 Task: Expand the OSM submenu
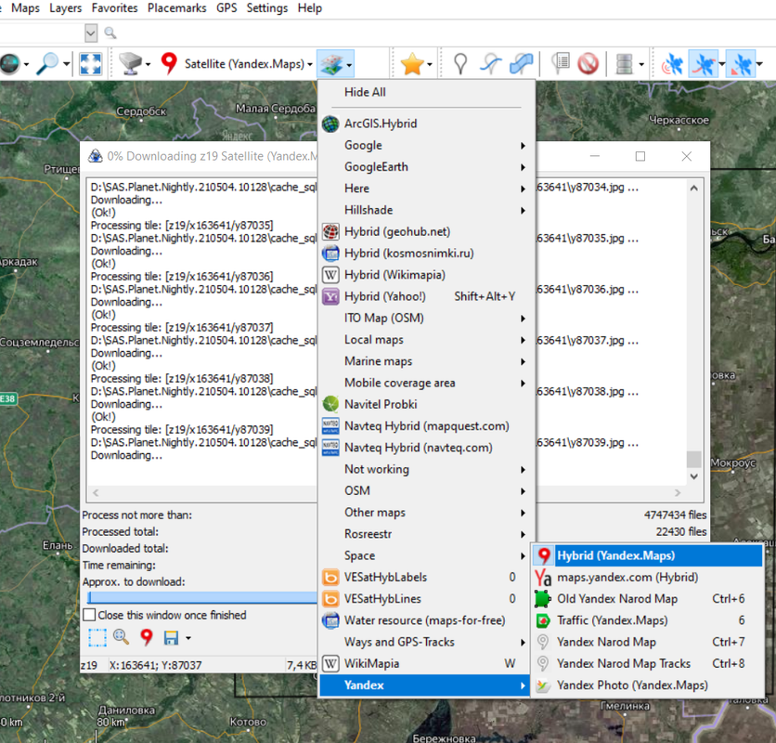click(426, 490)
